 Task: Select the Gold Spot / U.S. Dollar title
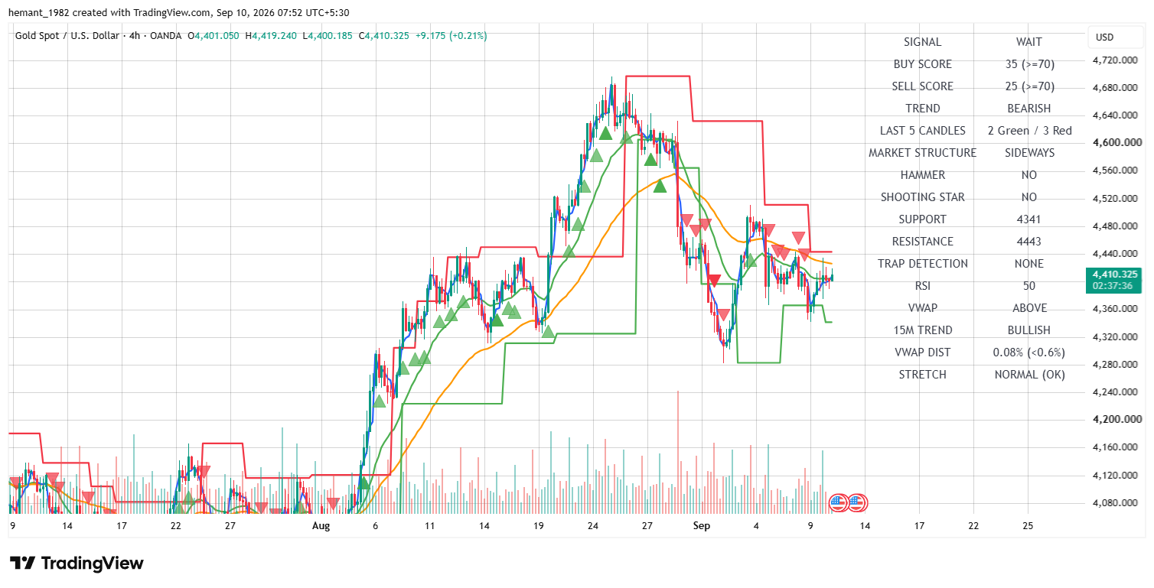tap(66, 36)
